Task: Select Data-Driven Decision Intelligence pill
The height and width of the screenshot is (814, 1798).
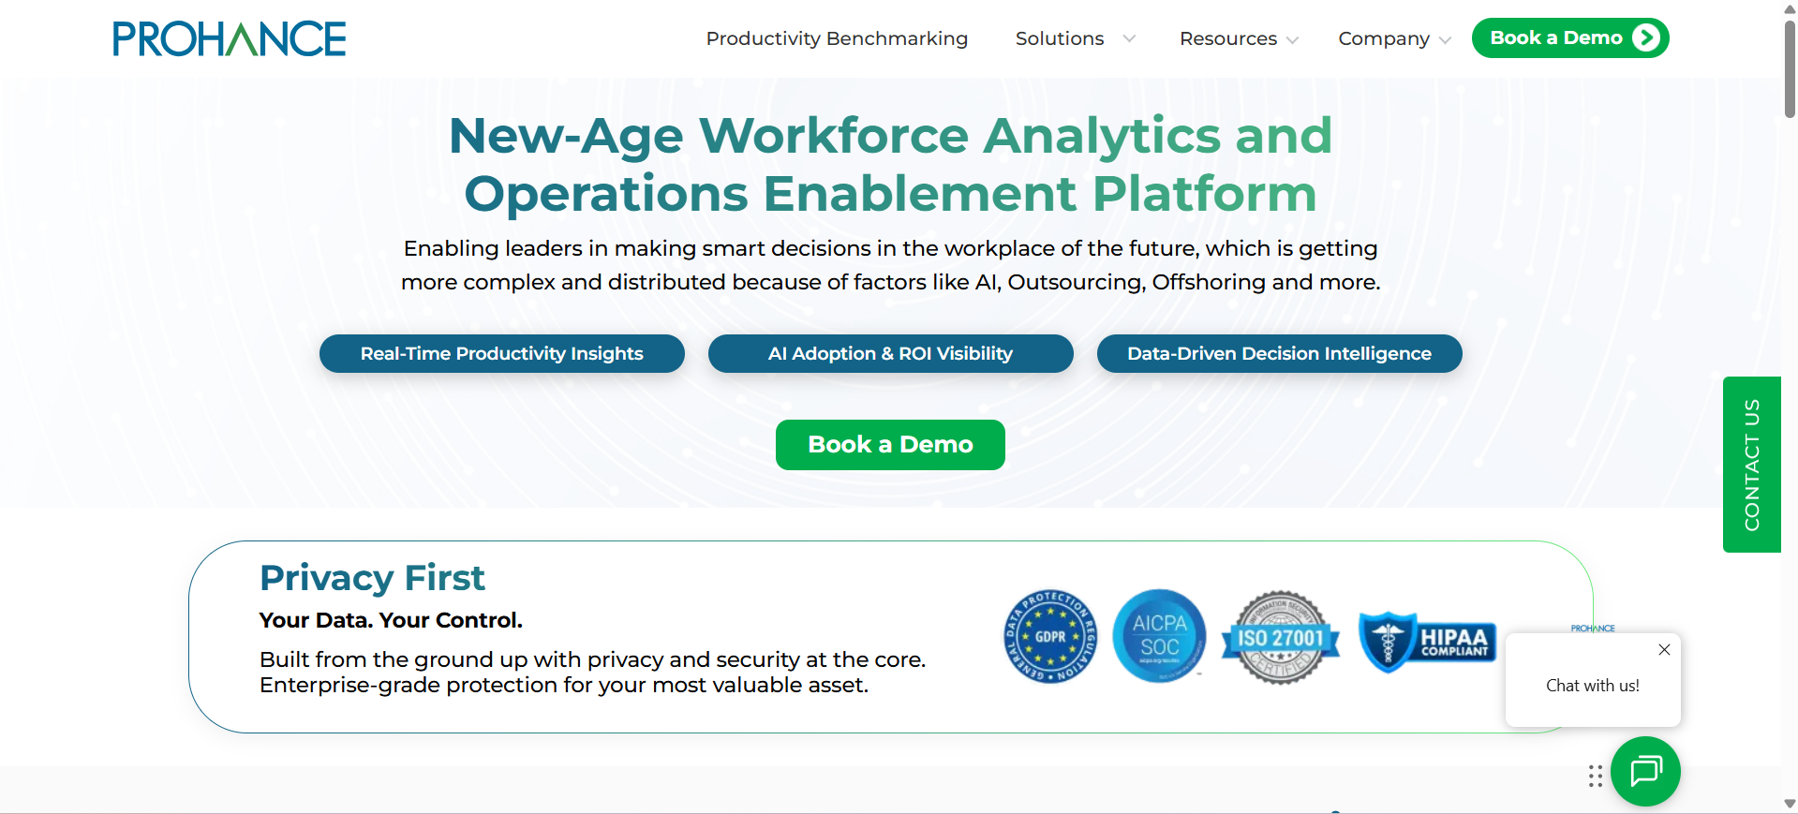Action: tap(1279, 353)
